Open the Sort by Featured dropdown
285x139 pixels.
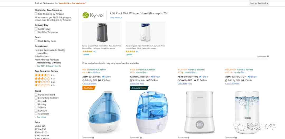coord(259,3)
